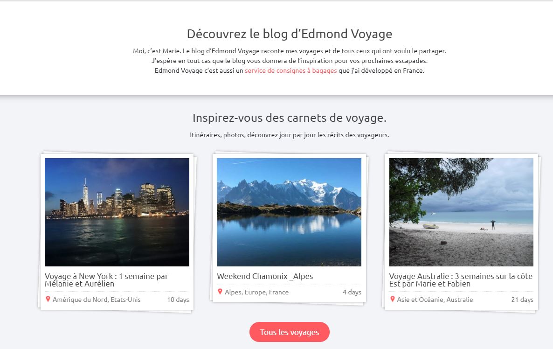
Task: Open the New York skyline photo
Action: pyautogui.click(x=117, y=212)
